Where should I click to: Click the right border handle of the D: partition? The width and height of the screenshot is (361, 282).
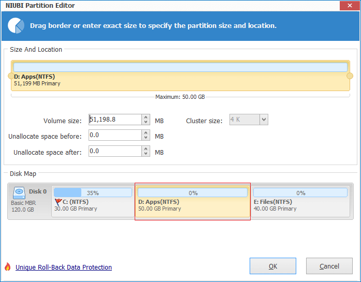350,76
